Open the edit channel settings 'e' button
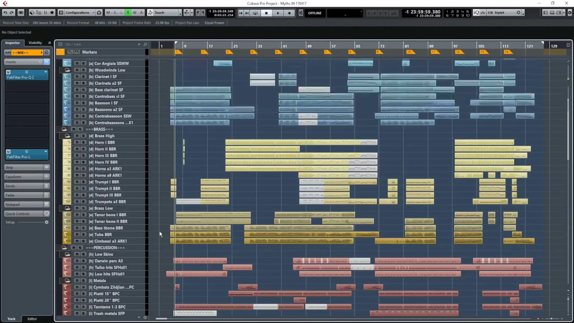Viewport: 574px width, 323px height. [x=46, y=52]
